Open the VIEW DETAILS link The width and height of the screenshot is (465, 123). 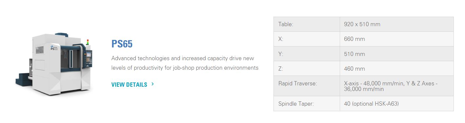coord(129,84)
